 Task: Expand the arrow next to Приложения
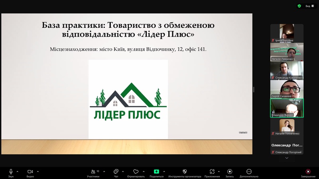(x=219, y=171)
